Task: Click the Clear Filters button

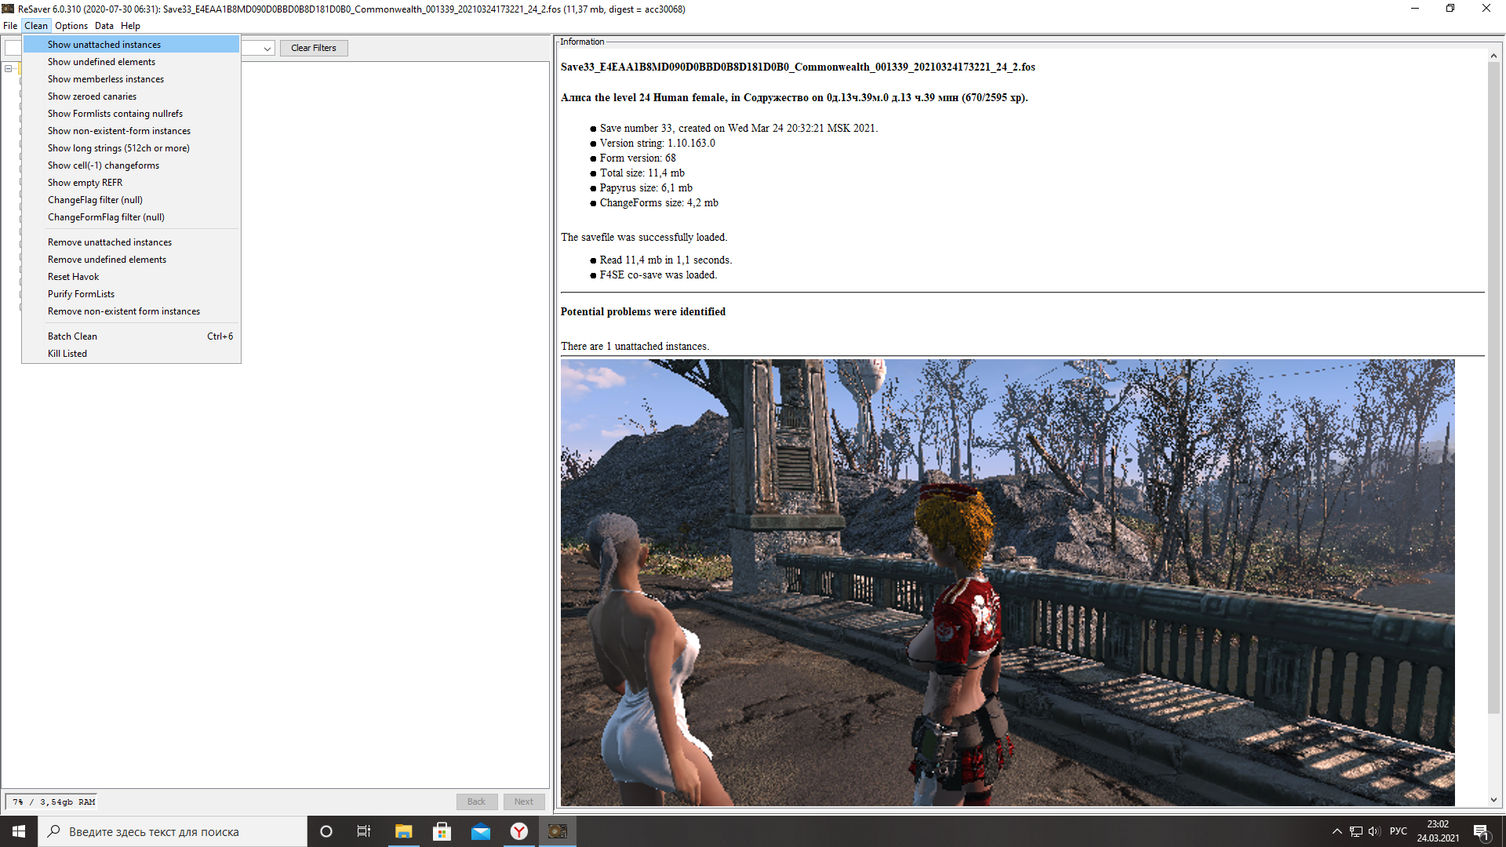Action: coord(313,48)
